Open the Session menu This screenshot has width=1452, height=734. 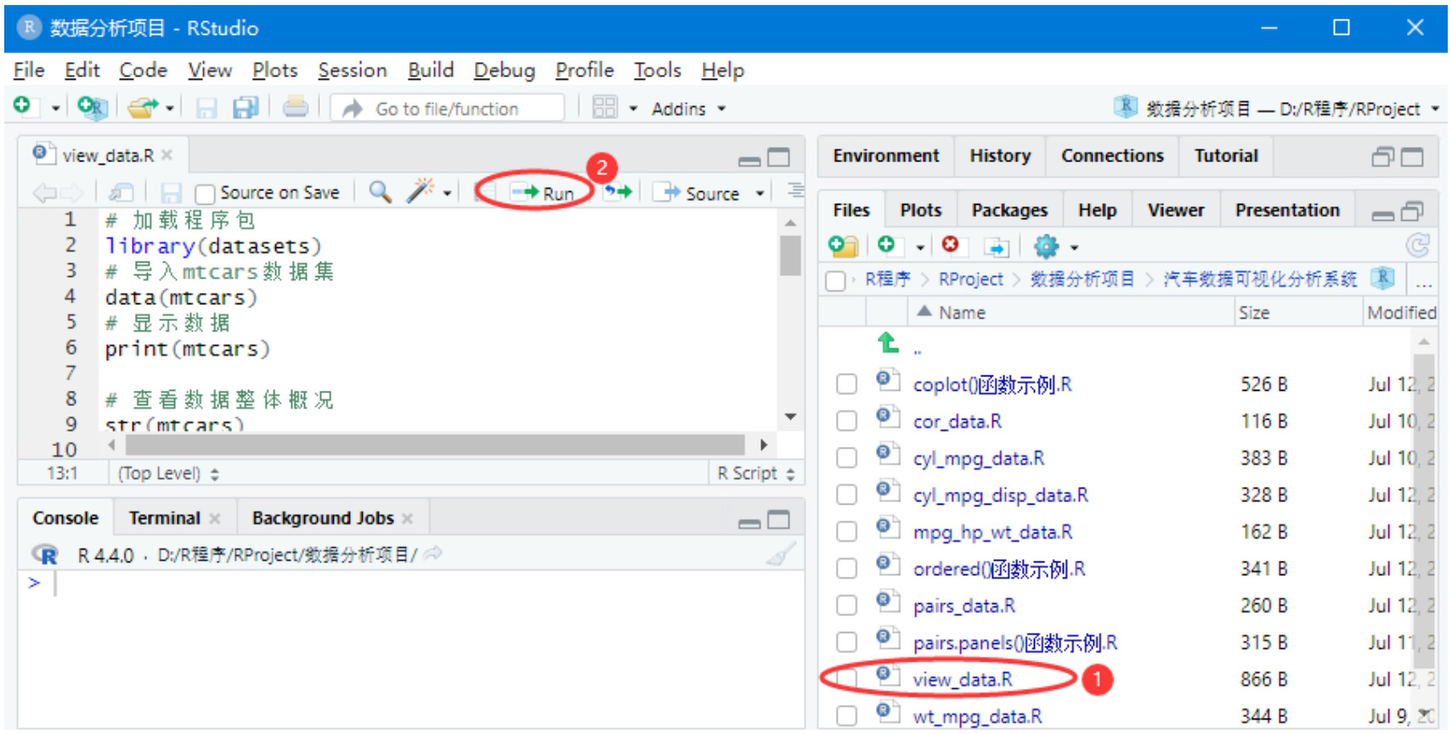click(352, 71)
